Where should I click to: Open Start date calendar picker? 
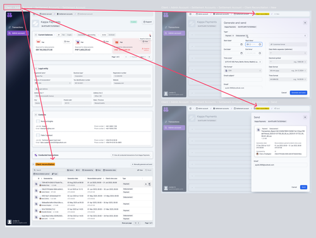[241, 44]
